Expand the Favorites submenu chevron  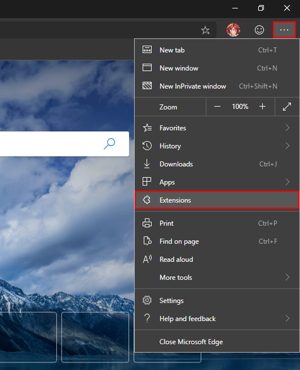click(287, 128)
